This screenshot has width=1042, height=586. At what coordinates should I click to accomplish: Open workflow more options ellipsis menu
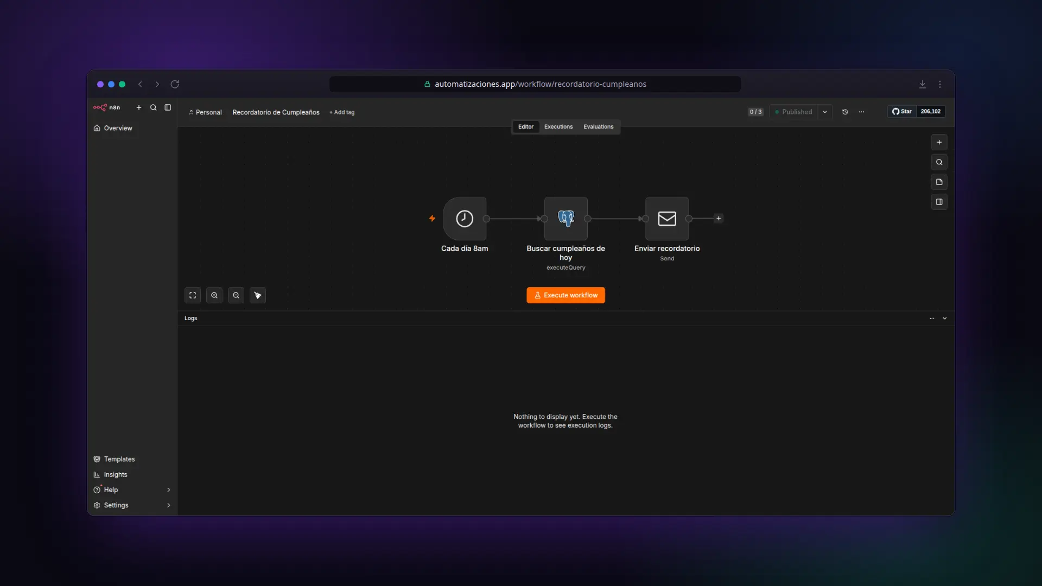(x=861, y=112)
